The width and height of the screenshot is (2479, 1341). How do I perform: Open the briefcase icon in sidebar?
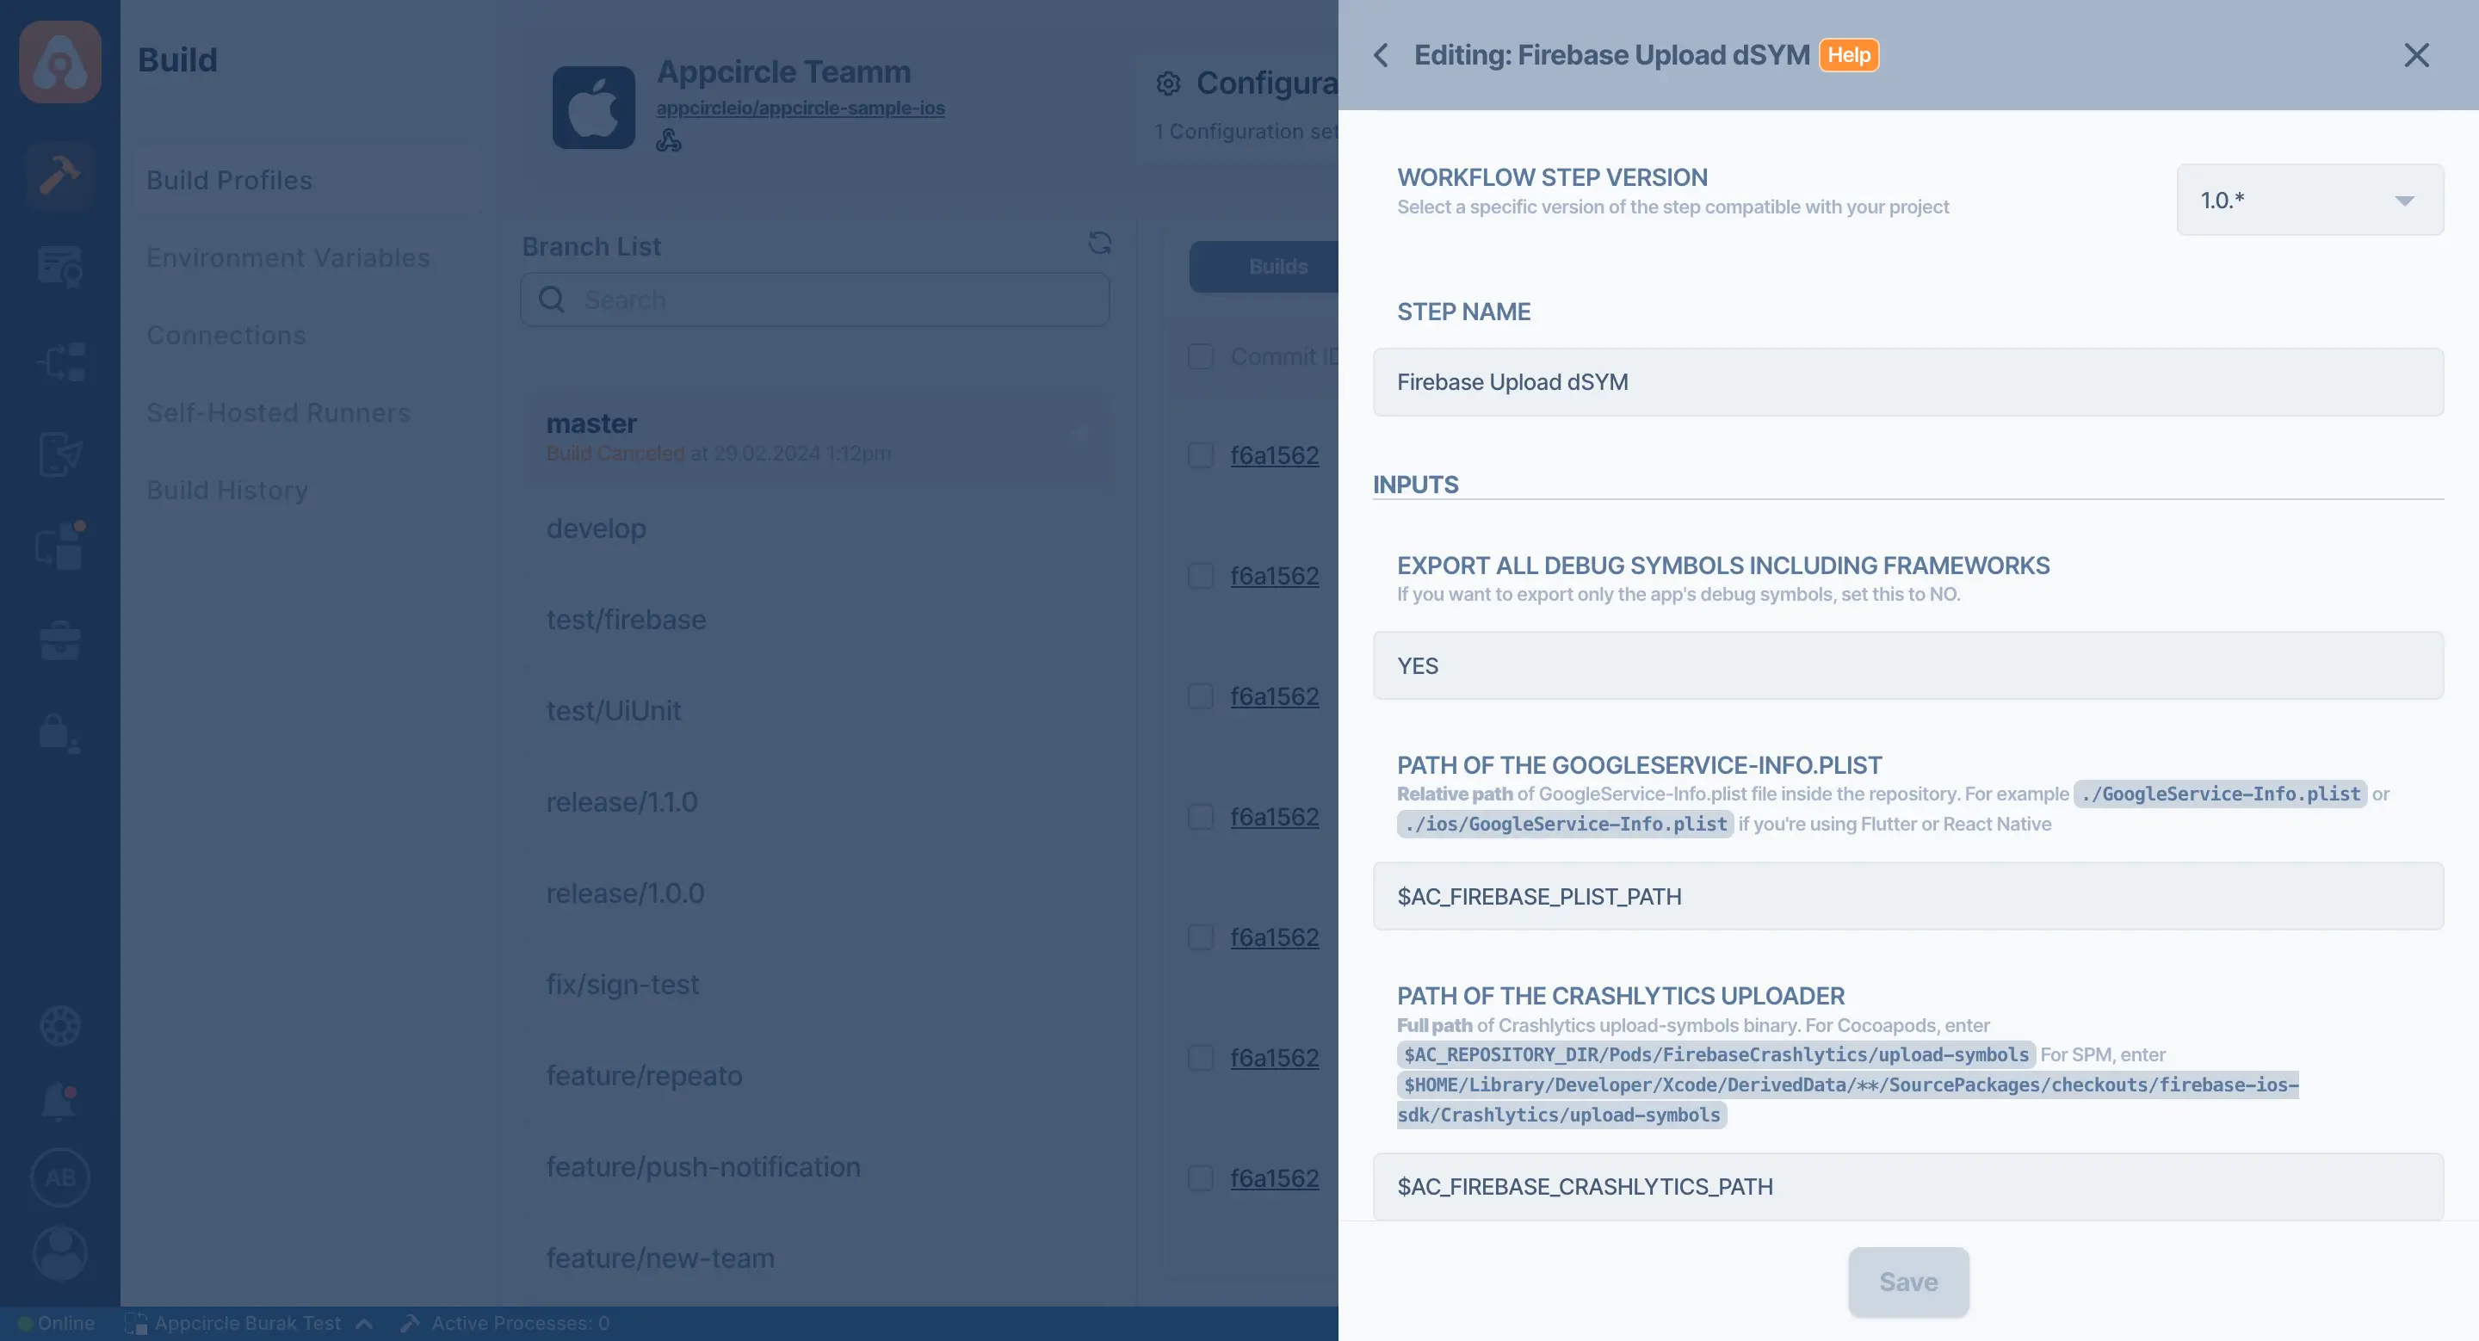(x=59, y=640)
